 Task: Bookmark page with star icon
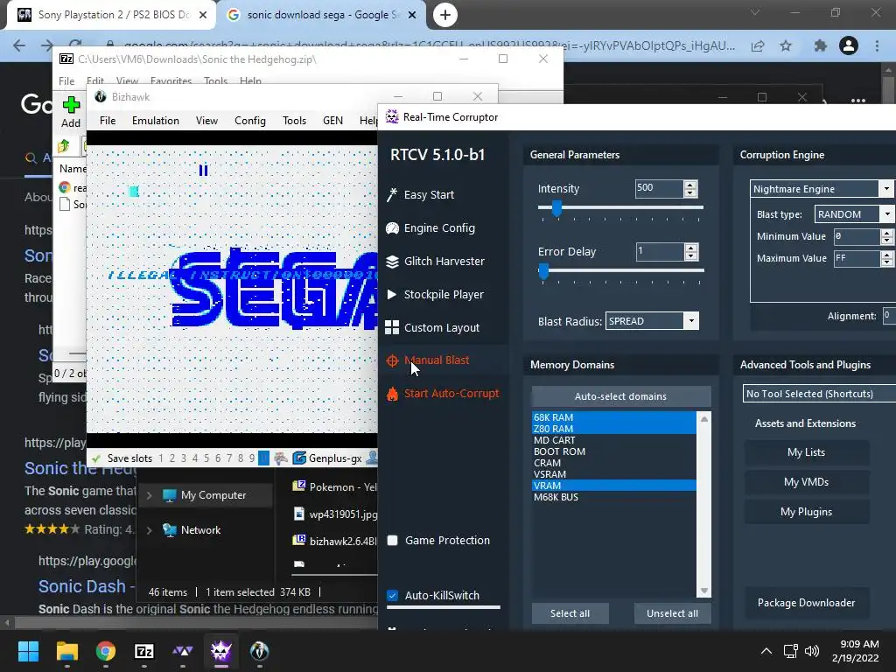[x=786, y=45]
